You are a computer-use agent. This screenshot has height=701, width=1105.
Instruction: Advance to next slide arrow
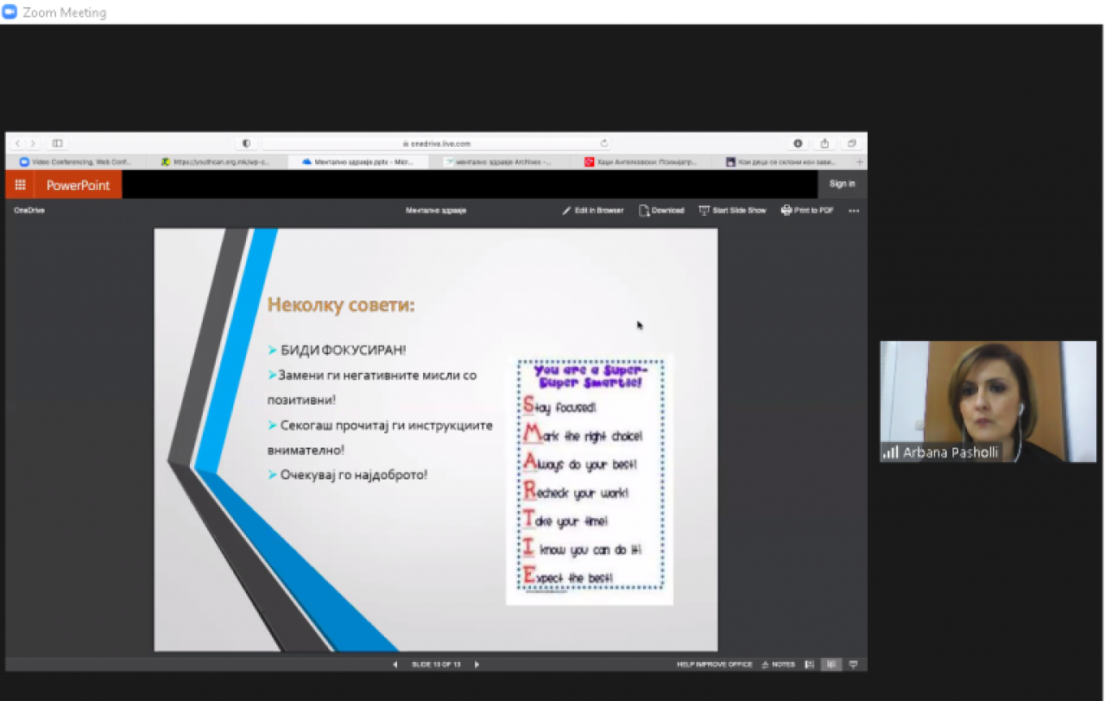coord(477,665)
